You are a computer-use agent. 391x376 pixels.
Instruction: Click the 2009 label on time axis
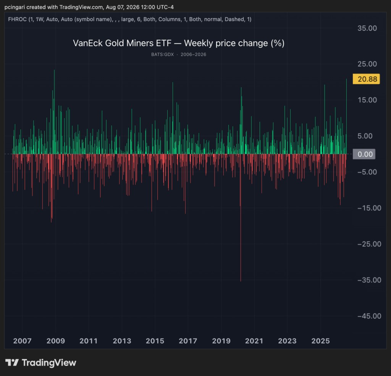point(56,341)
